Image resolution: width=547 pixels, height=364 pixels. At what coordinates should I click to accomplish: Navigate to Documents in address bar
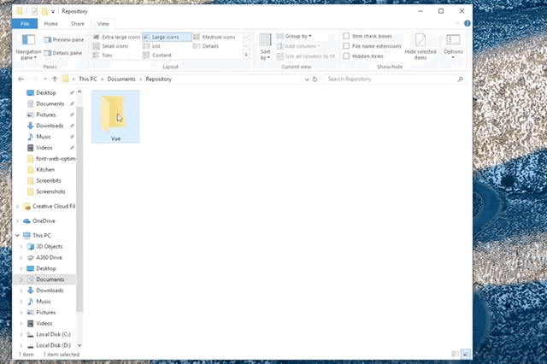(x=121, y=79)
